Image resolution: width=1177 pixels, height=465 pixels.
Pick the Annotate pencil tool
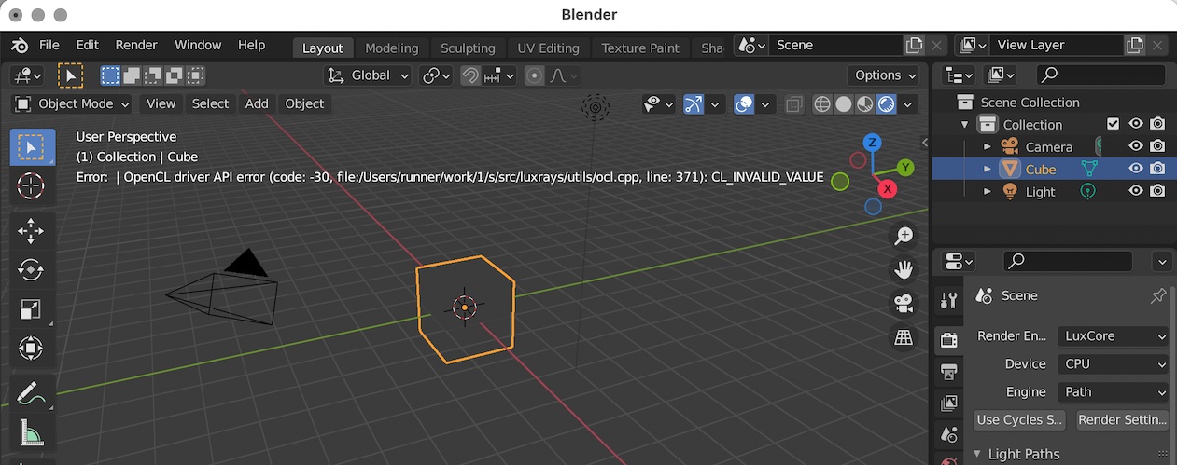(x=31, y=392)
